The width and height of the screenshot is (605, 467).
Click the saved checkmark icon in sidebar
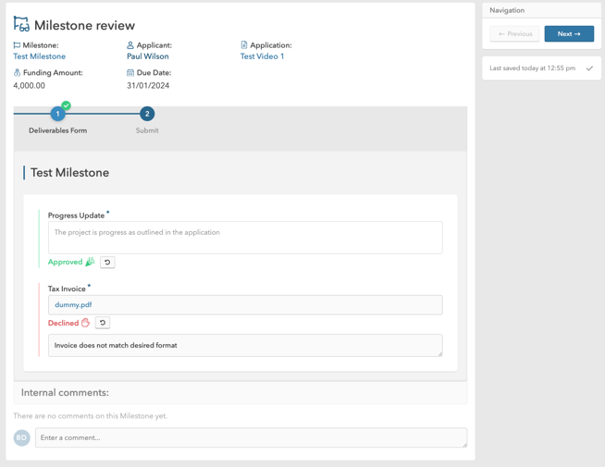point(589,68)
